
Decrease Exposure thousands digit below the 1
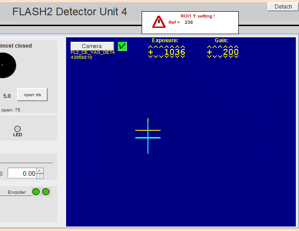pyautogui.click(x=166, y=57)
